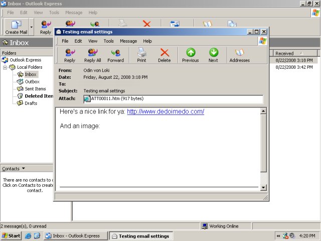Viewport: 321px width, 241px height.
Task: Forward the Testing email settings message
Action: pyautogui.click(x=116, y=55)
